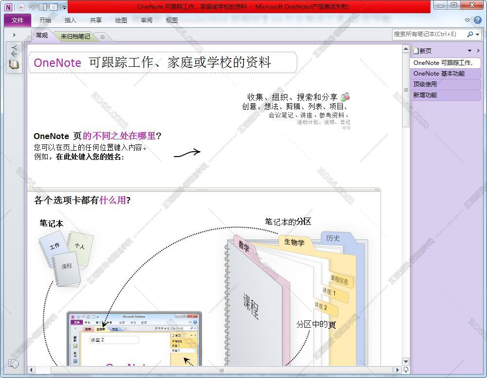Click the 分区中的页 label
The width and height of the screenshot is (487, 378).
pyautogui.click(x=316, y=324)
